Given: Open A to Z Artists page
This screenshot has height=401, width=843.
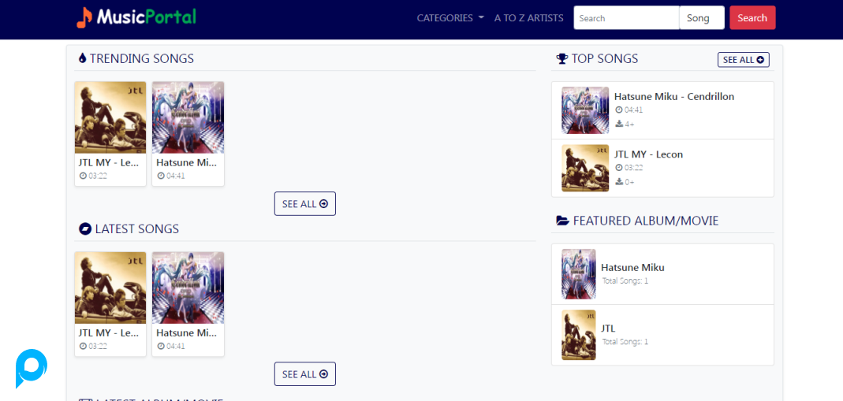Looking at the screenshot, I should point(529,17).
